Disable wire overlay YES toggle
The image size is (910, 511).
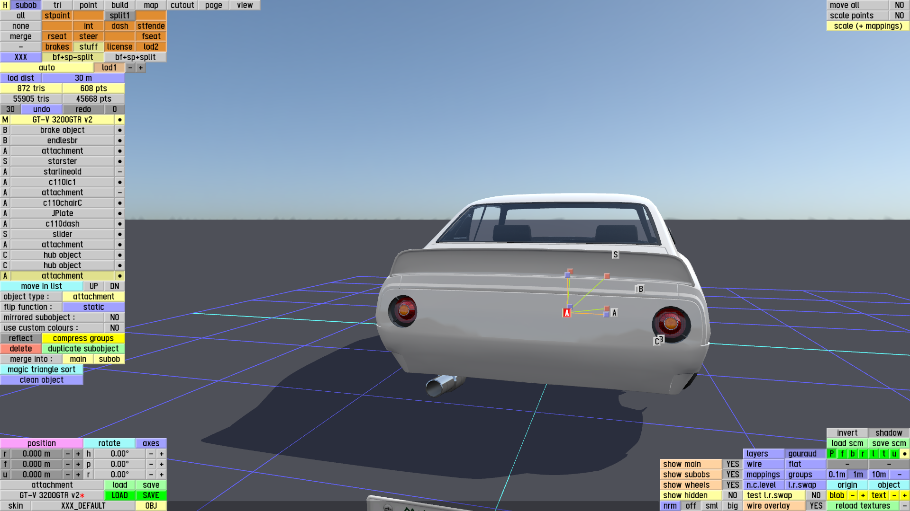pyautogui.click(x=816, y=506)
